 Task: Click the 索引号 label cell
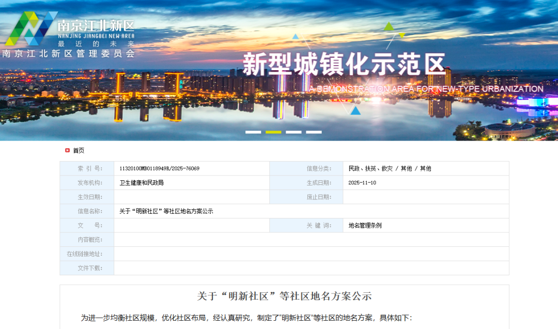pyautogui.click(x=87, y=168)
